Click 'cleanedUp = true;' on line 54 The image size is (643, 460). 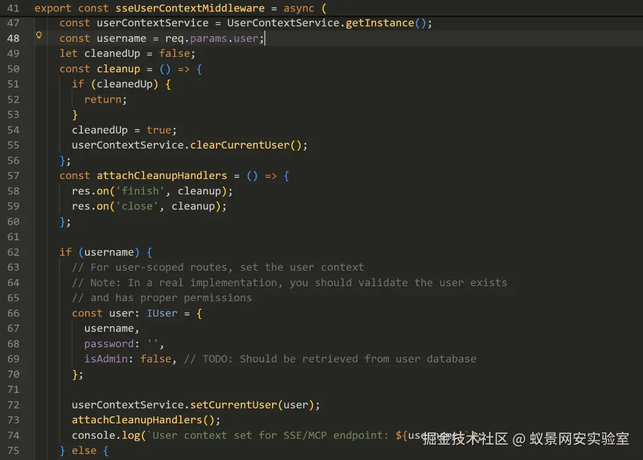tap(124, 130)
